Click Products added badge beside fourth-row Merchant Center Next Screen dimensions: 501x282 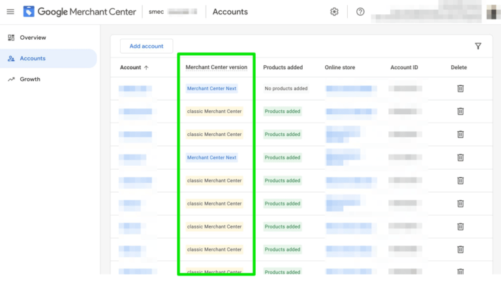click(282, 157)
